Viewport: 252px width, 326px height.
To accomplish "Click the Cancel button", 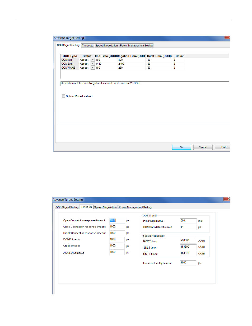I will [203, 147].
